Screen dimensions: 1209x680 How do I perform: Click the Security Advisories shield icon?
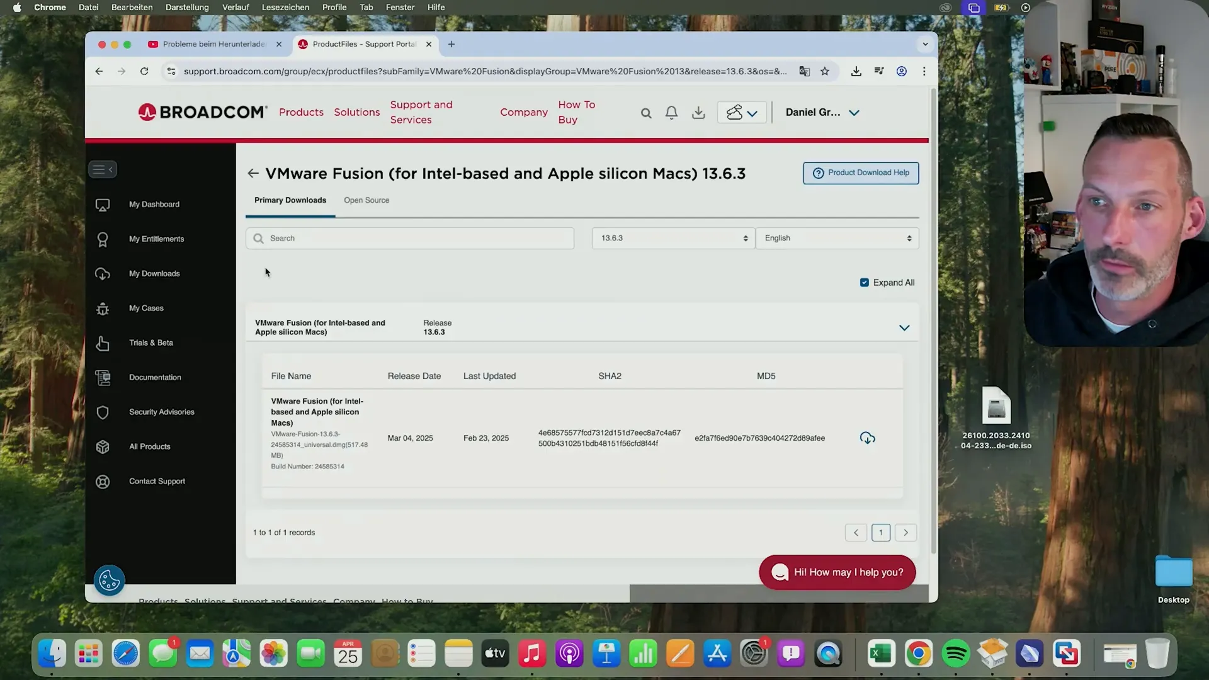pos(103,412)
